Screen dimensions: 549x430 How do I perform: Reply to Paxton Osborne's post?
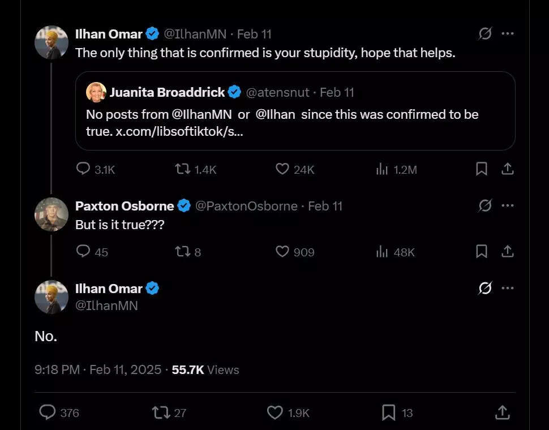pyautogui.click(x=83, y=251)
